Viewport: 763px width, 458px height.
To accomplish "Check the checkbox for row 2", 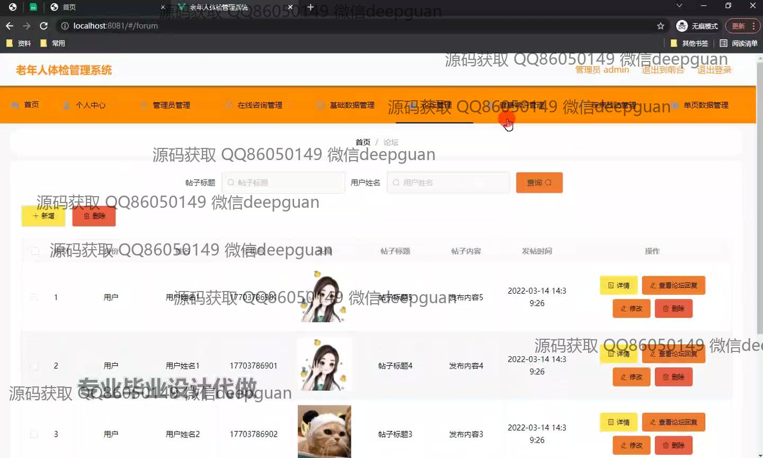I will click(x=34, y=366).
